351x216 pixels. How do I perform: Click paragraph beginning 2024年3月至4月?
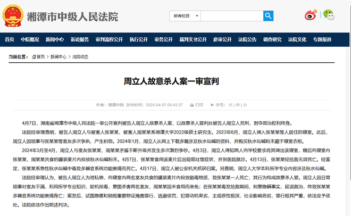pyautogui.click(x=171, y=160)
